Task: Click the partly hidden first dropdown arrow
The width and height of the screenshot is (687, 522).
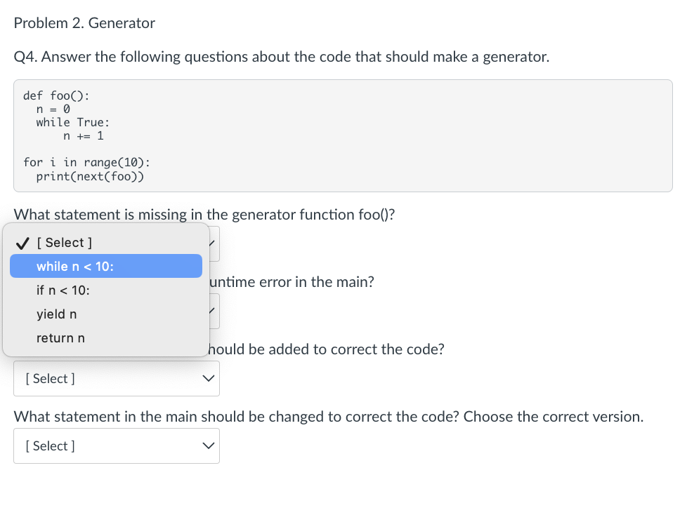Action: click(x=214, y=243)
